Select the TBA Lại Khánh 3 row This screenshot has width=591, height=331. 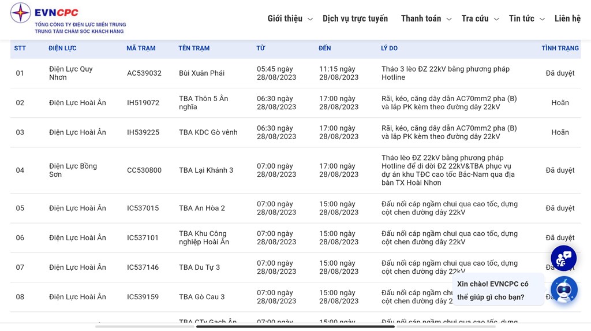click(295, 170)
